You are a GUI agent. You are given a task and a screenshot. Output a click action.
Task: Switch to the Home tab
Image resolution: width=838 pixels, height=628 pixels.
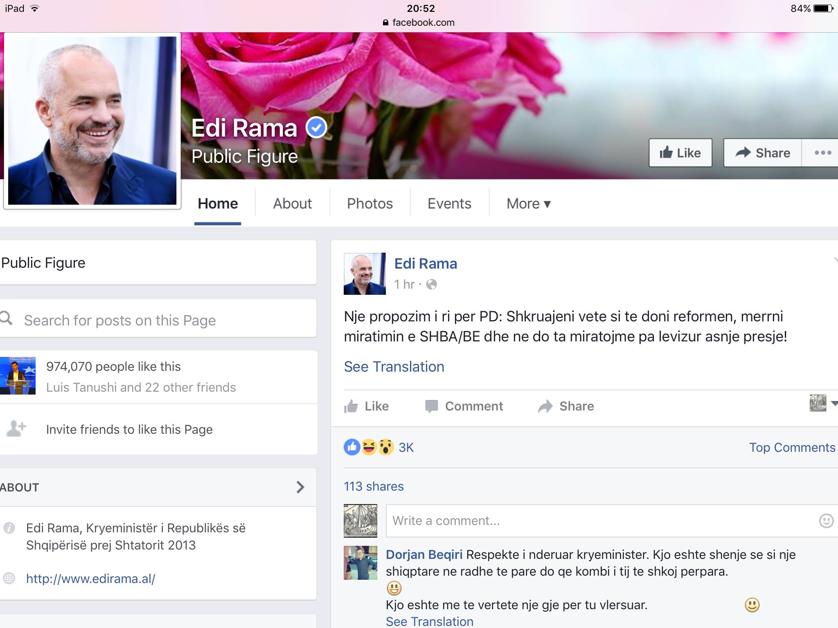(x=218, y=204)
